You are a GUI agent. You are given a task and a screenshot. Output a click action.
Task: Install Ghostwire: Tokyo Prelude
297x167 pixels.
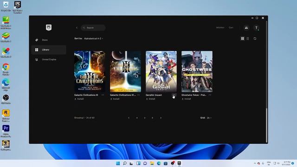pos(187,99)
